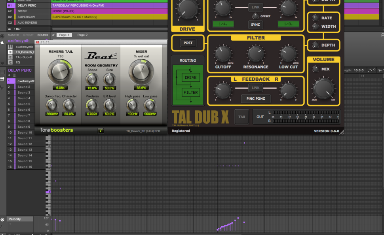Switch to the SOUND tab

click(x=43, y=35)
